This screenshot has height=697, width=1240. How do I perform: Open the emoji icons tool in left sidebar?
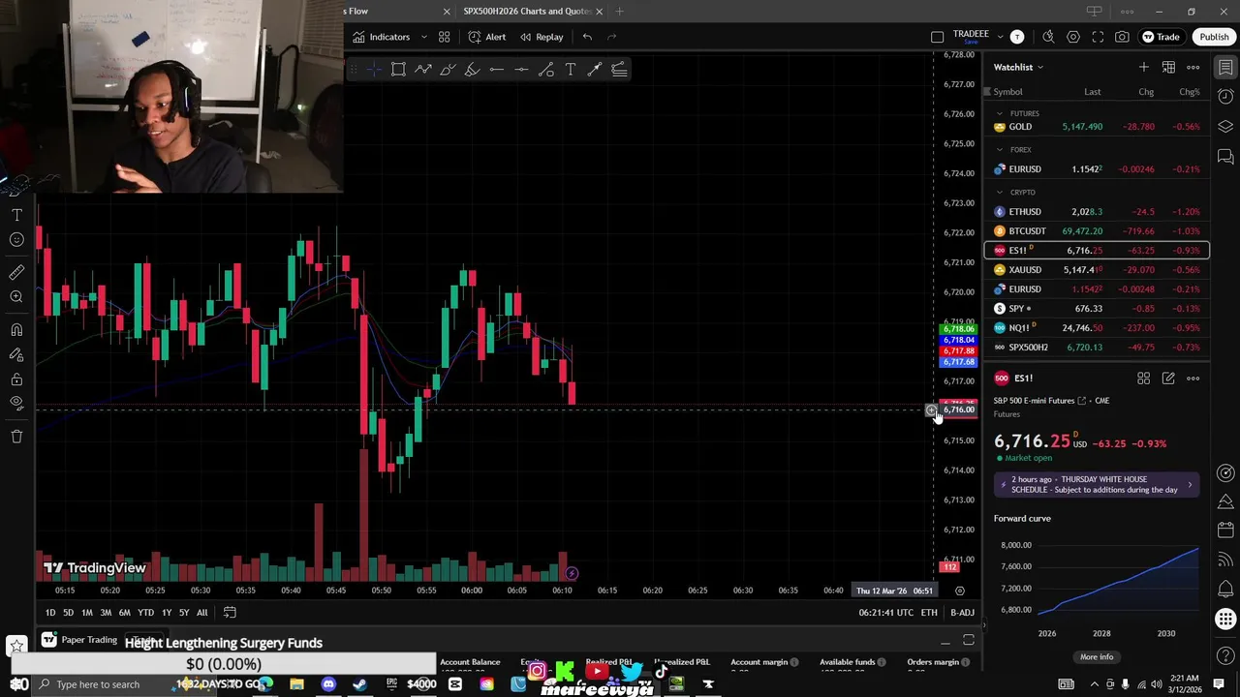pos(16,239)
